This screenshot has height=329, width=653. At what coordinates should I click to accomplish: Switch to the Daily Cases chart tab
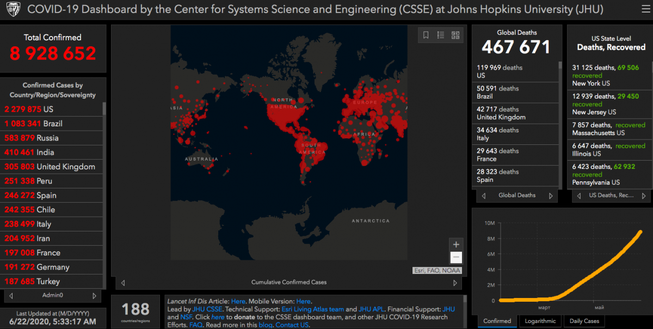pyautogui.click(x=584, y=321)
